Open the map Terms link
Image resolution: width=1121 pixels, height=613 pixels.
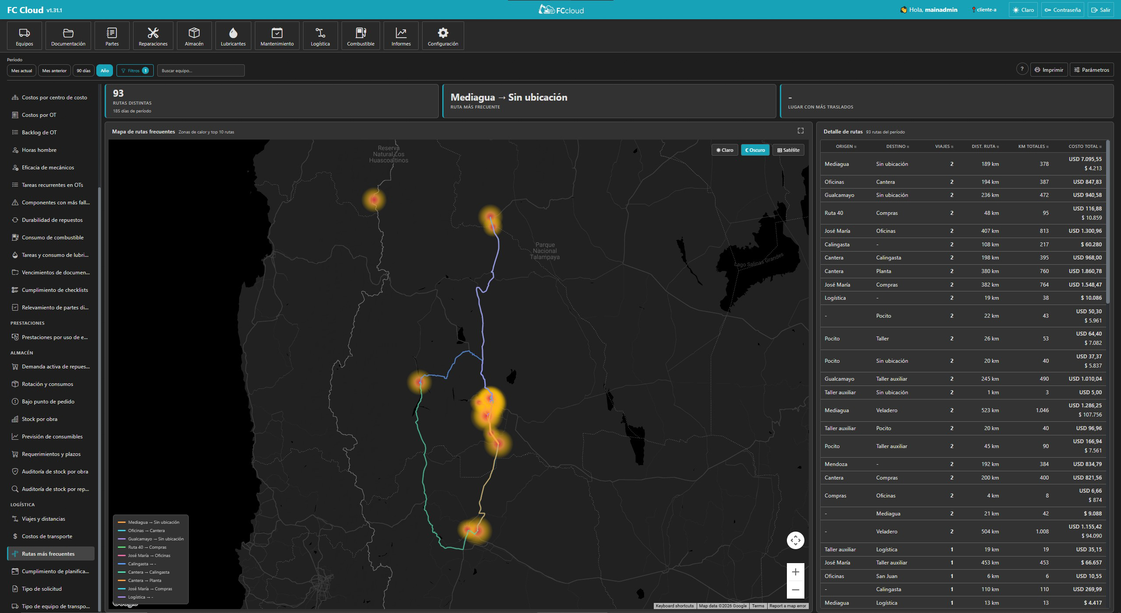758,606
